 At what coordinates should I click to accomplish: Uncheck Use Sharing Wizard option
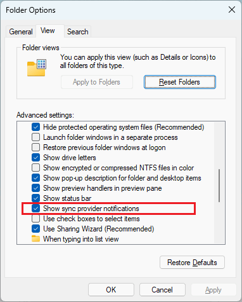click(x=35, y=229)
